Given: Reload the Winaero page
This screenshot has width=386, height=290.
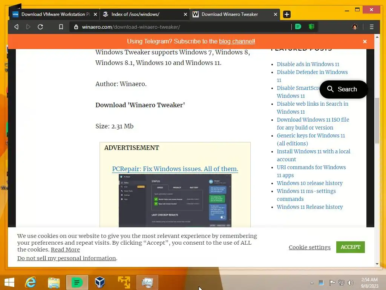Looking at the screenshot, I should pyautogui.click(x=40, y=27).
